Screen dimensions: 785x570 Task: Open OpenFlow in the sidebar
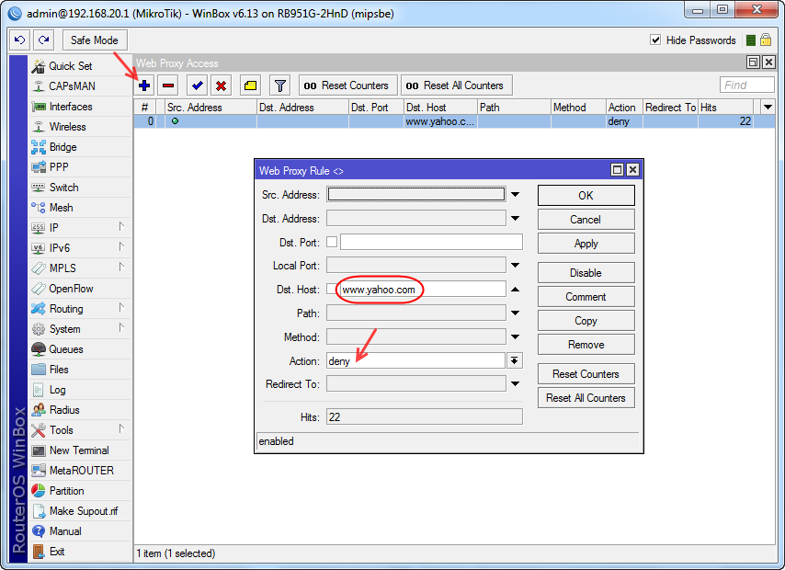click(x=71, y=289)
